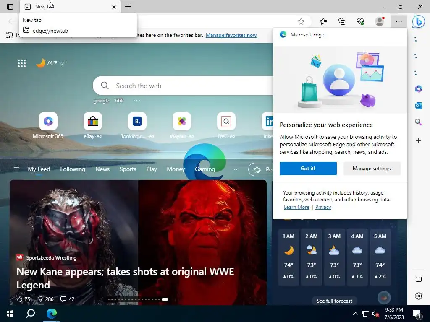This screenshot has width=430, height=322.
Task: Open the Favorites list icon
Action: [323, 21]
